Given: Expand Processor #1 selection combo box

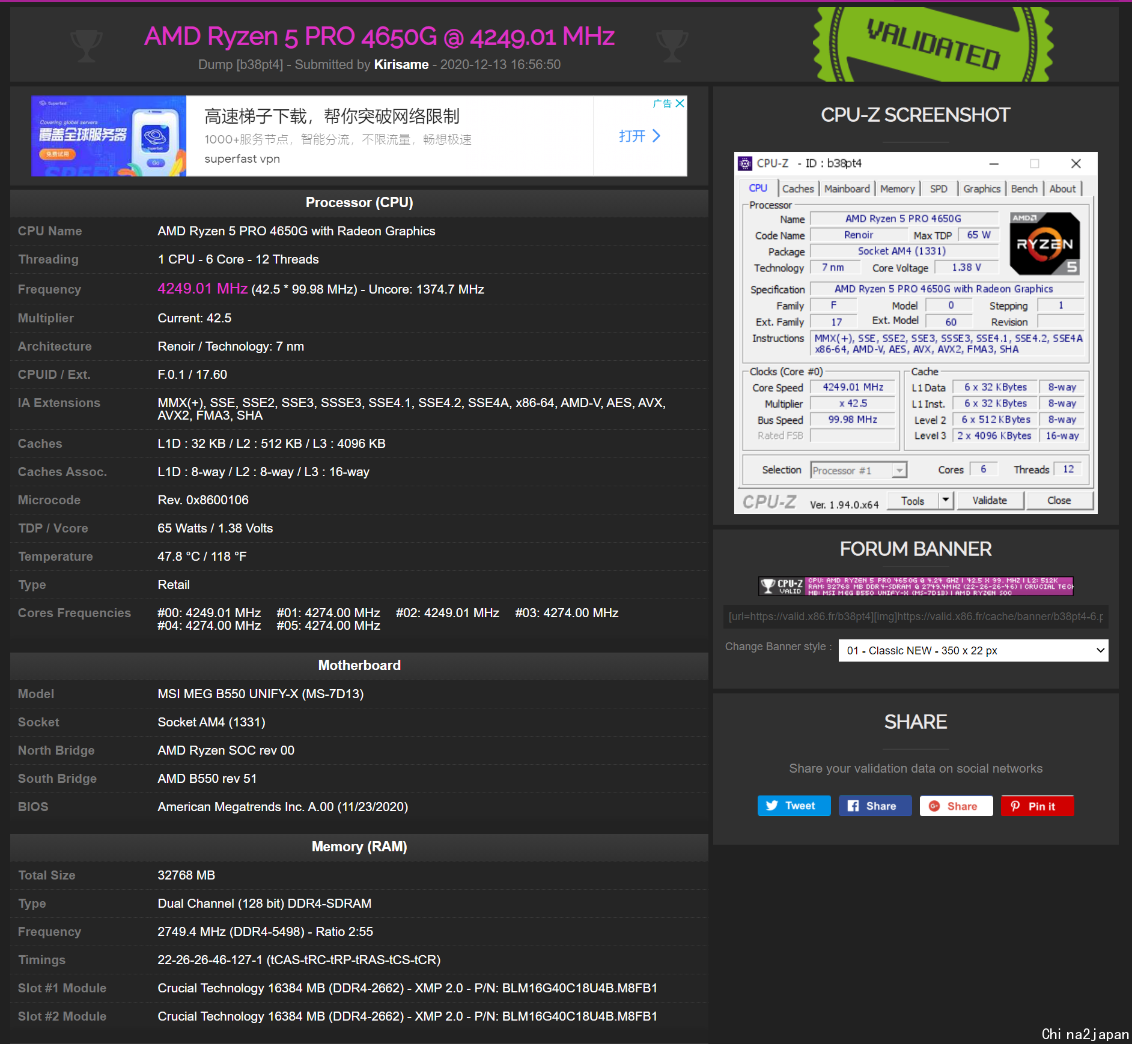Looking at the screenshot, I should (859, 470).
